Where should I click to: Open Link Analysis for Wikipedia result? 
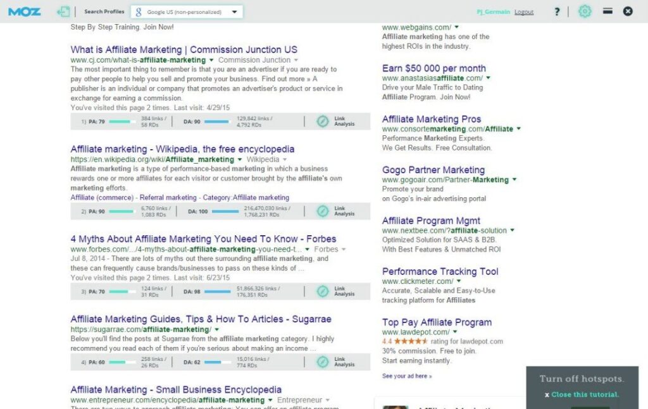[x=335, y=211]
